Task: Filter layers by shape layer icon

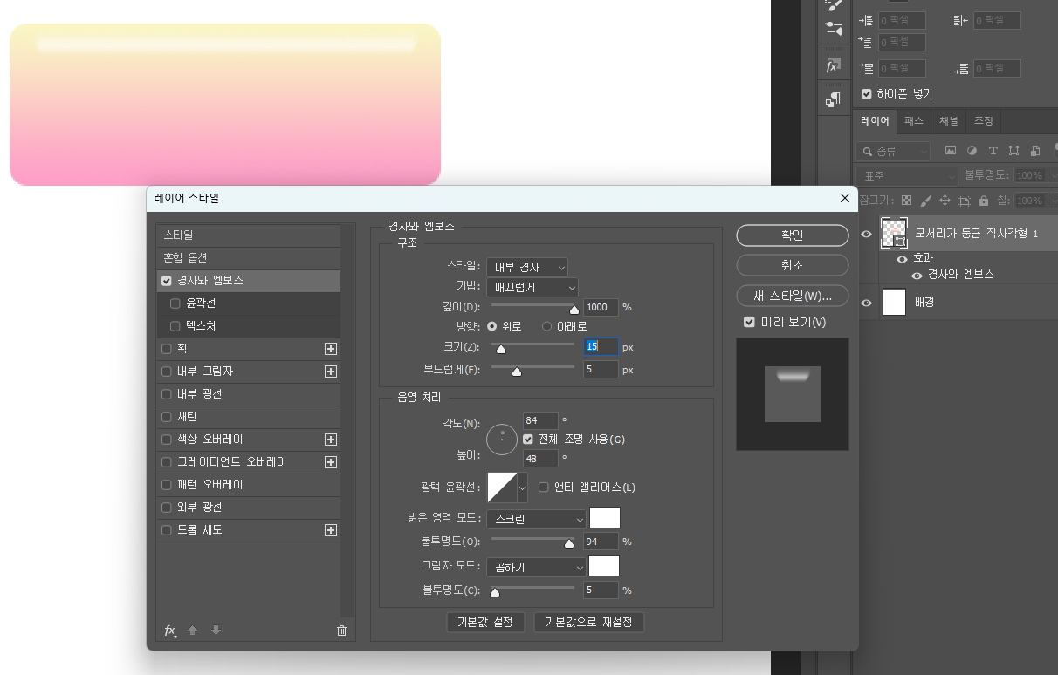Action: pyautogui.click(x=1013, y=151)
